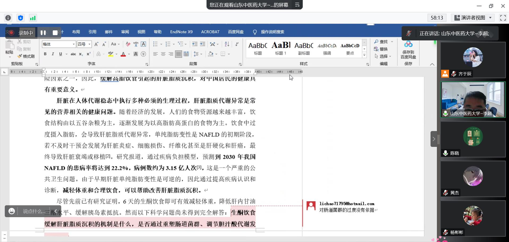Image resolution: width=509 pixels, height=242 pixels.
Task: Open bullets list dropdown arrow
Action: tap(161, 44)
